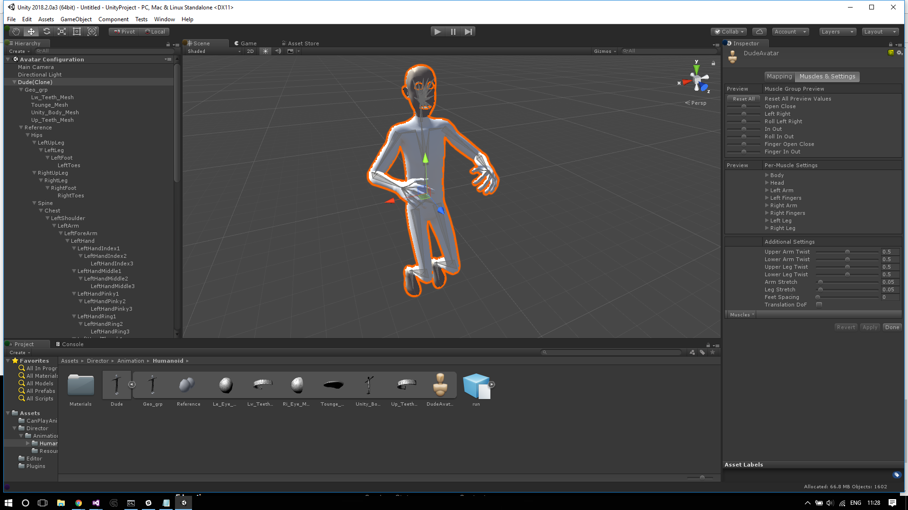
Task: Expand Right Arm per-muscle settings
Action: click(768, 205)
